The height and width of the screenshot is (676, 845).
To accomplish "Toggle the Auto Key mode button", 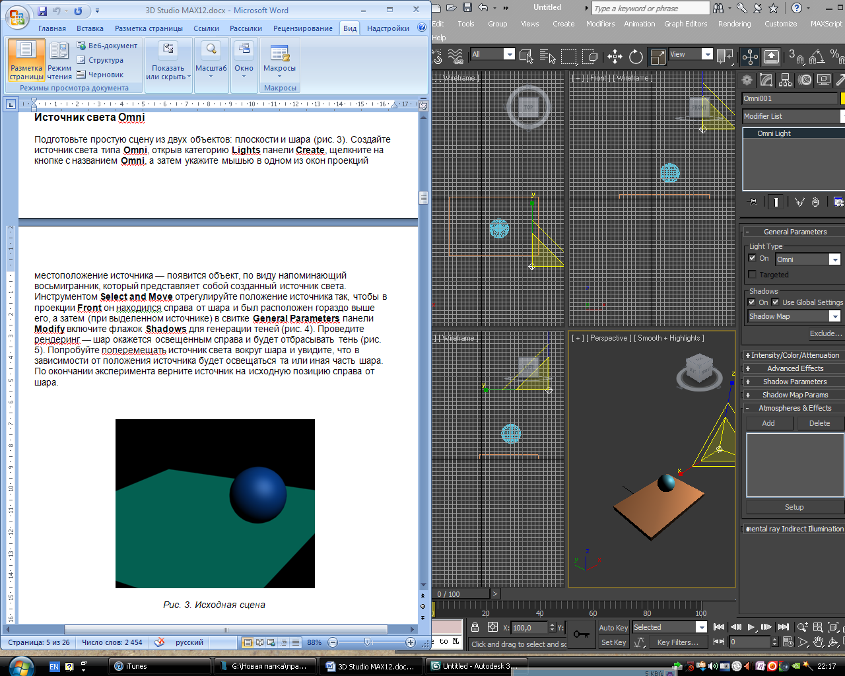I will tap(613, 628).
